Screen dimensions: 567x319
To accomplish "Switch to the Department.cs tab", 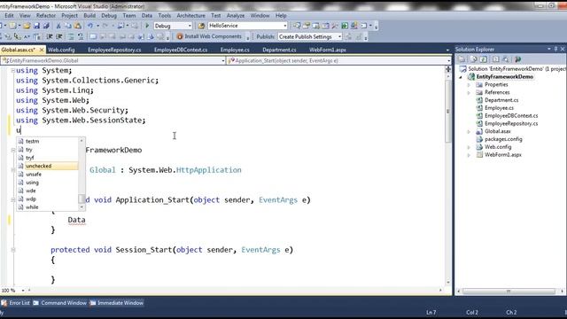I will click(x=279, y=50).
